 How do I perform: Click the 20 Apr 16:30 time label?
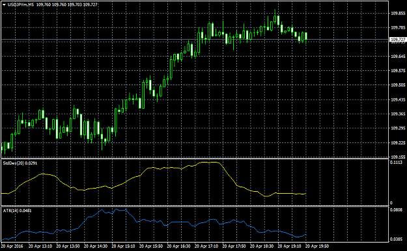[179, 246]
